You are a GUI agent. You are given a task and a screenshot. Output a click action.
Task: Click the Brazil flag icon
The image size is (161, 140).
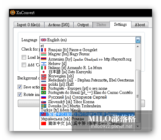coord(44,93)
